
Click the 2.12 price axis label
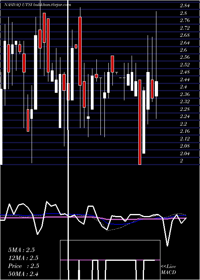185,138
